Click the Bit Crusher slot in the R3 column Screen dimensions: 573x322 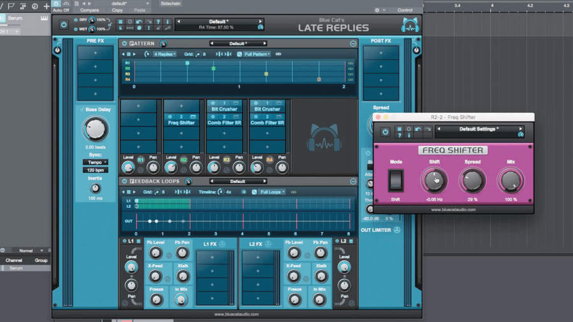click(x=224, y=106)
